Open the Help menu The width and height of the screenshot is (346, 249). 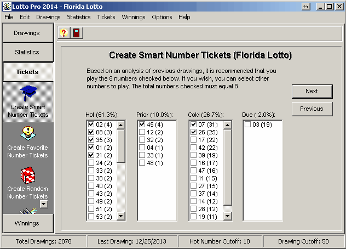184,17
